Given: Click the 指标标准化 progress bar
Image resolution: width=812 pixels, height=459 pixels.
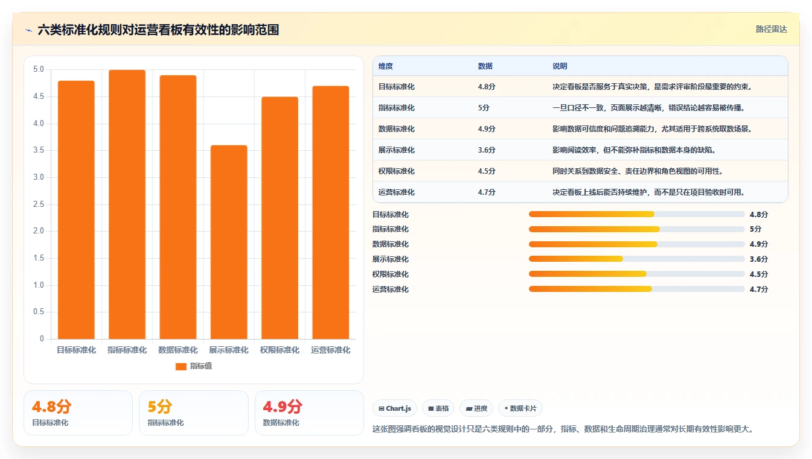Looking at the screenshot, I should point(637,229).
